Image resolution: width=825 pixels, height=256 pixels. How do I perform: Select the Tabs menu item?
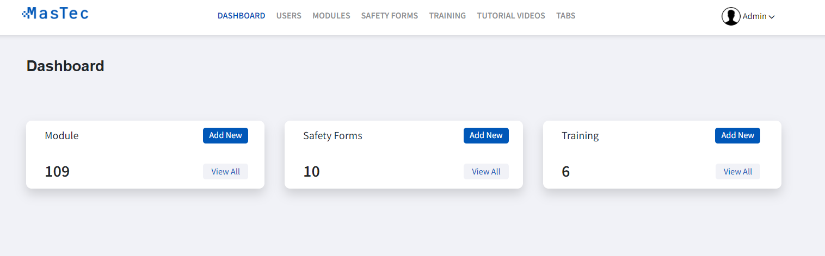(x=566, y=16)
